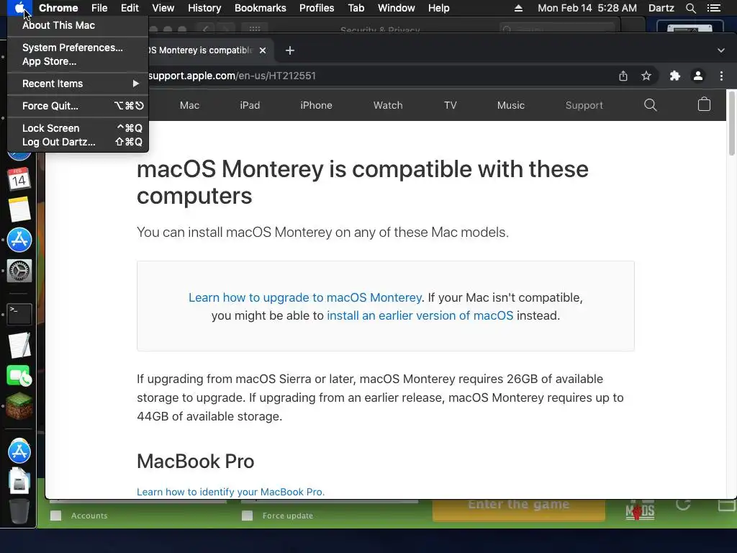This screenshot has width=737, height=553.
Task: Open Chrome History menu
Action: tap(204, 8)
